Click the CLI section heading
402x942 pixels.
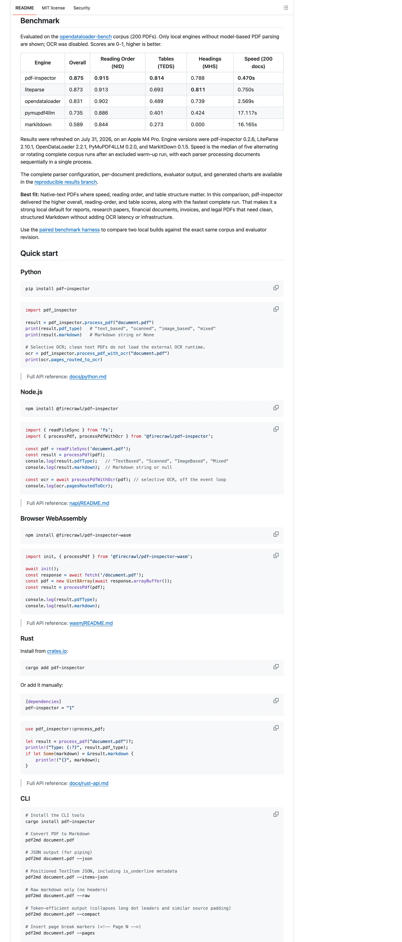pyautogui.click(x=25, y=799)
